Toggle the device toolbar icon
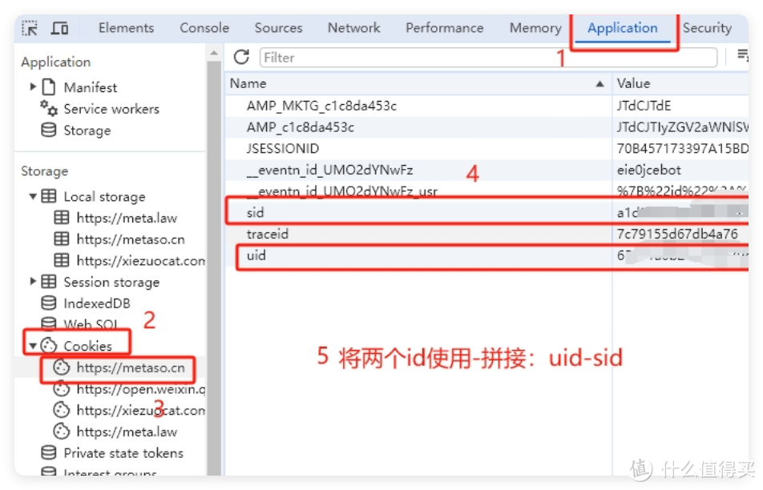Viewport: 763px width, 490px height. [x=59, y=28]
